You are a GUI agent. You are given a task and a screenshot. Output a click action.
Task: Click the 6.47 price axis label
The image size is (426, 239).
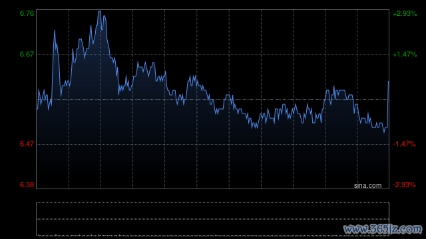[27, 144]
